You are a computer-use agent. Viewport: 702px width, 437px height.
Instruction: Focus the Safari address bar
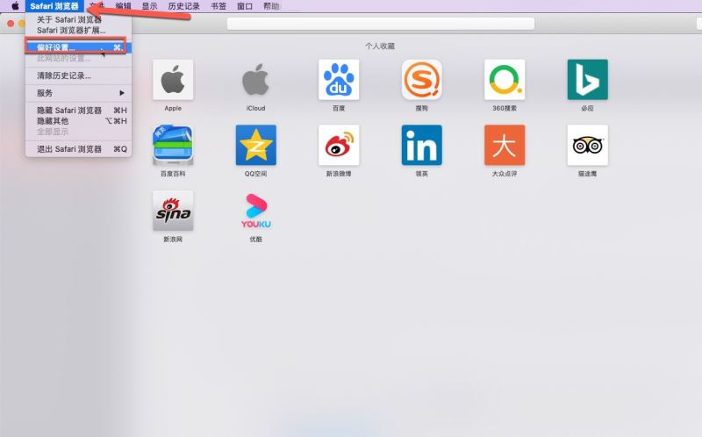(x=381, y=24)
